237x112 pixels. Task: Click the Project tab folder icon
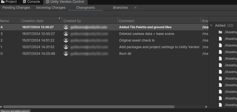coord(2,2)
